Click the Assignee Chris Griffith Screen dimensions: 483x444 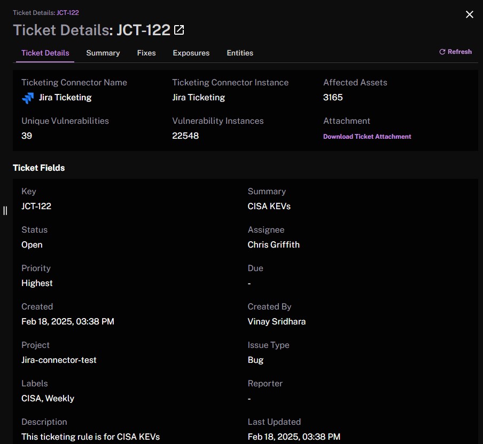coord(274,244)
